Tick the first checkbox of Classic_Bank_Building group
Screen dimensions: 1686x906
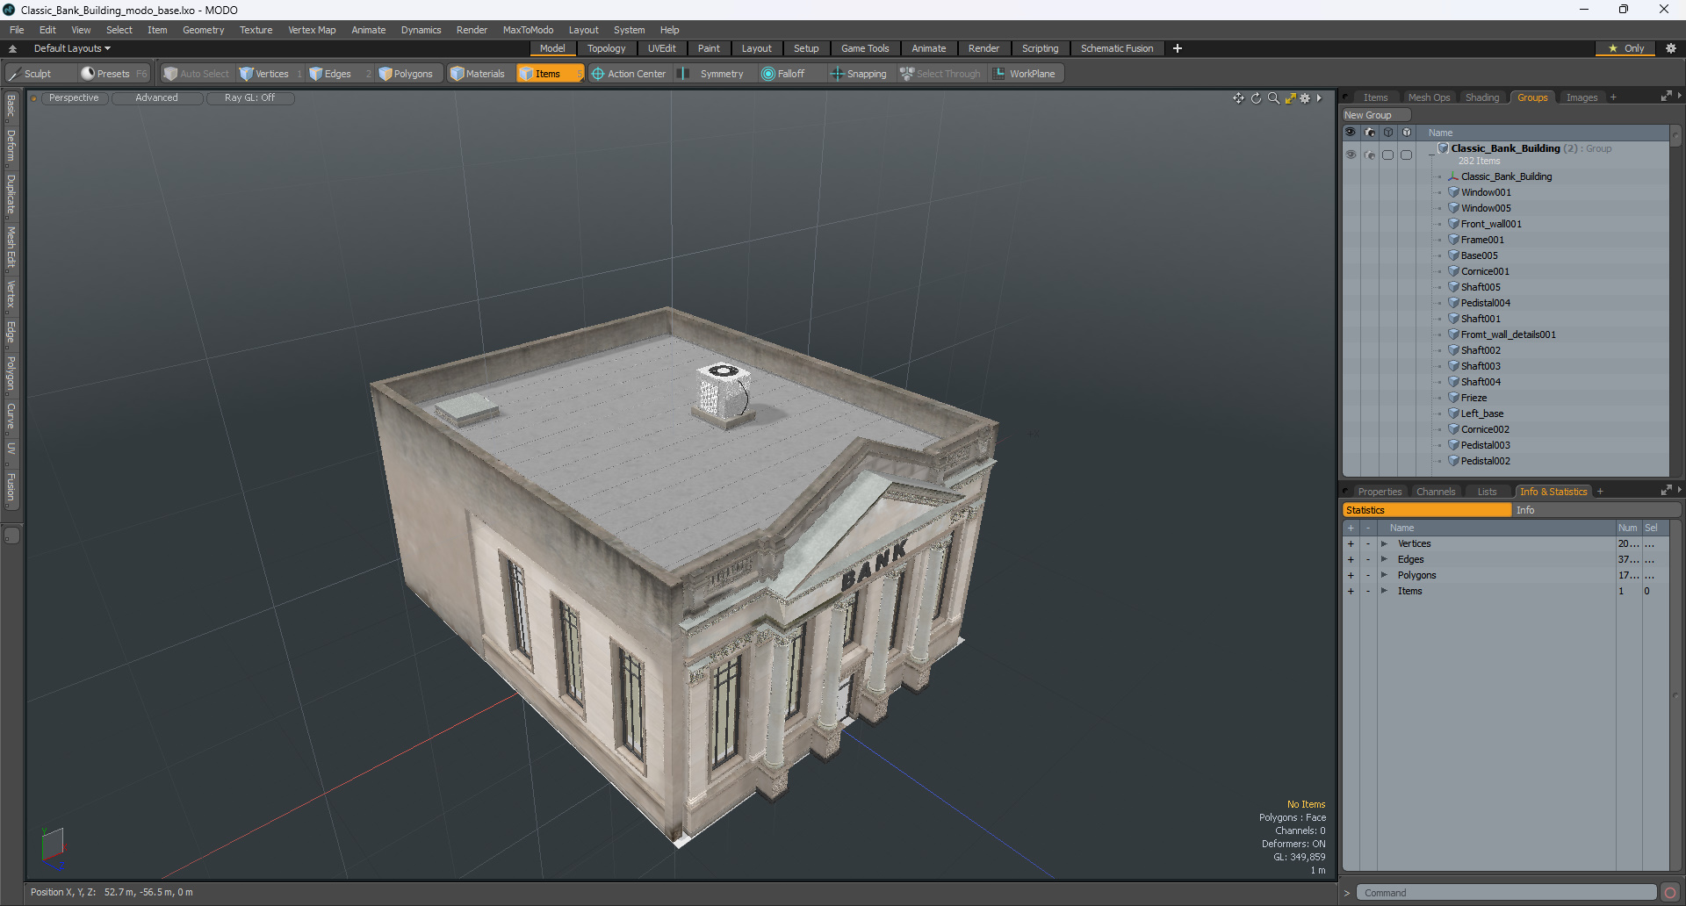click(x=1388, y=155)
